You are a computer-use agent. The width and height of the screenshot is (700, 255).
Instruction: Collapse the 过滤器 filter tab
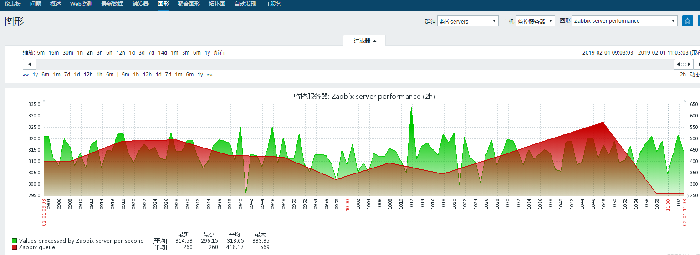point(365,41)
